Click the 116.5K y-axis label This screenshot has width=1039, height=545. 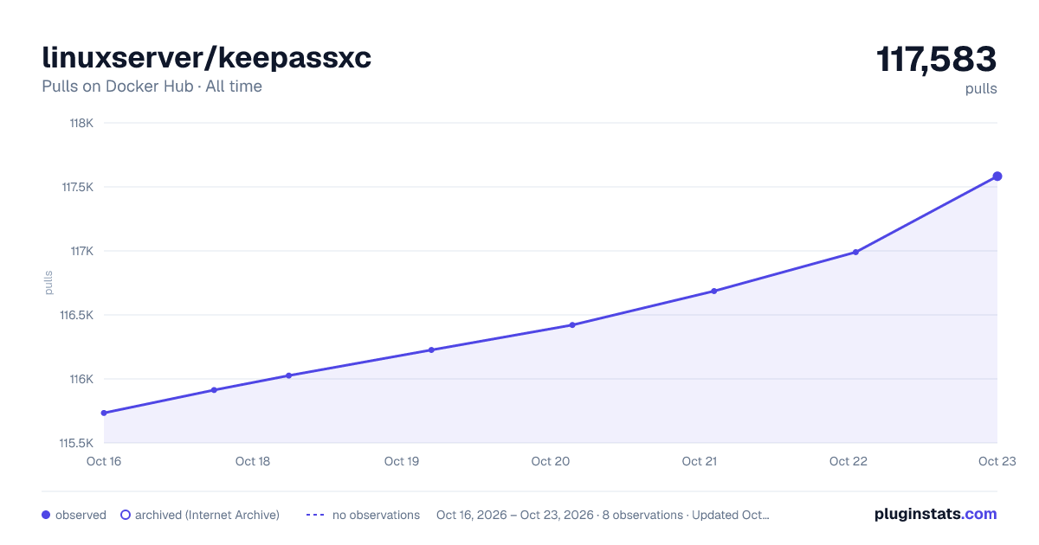(77, 315)
